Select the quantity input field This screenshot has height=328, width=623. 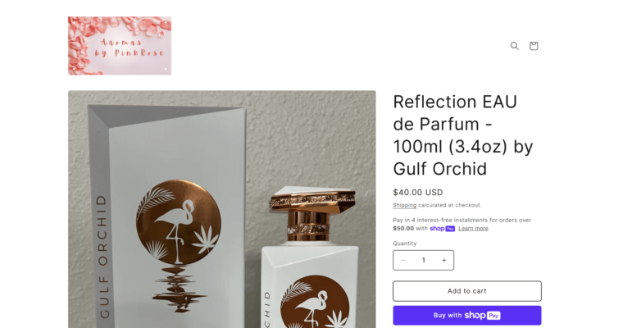tap(424, 260)
